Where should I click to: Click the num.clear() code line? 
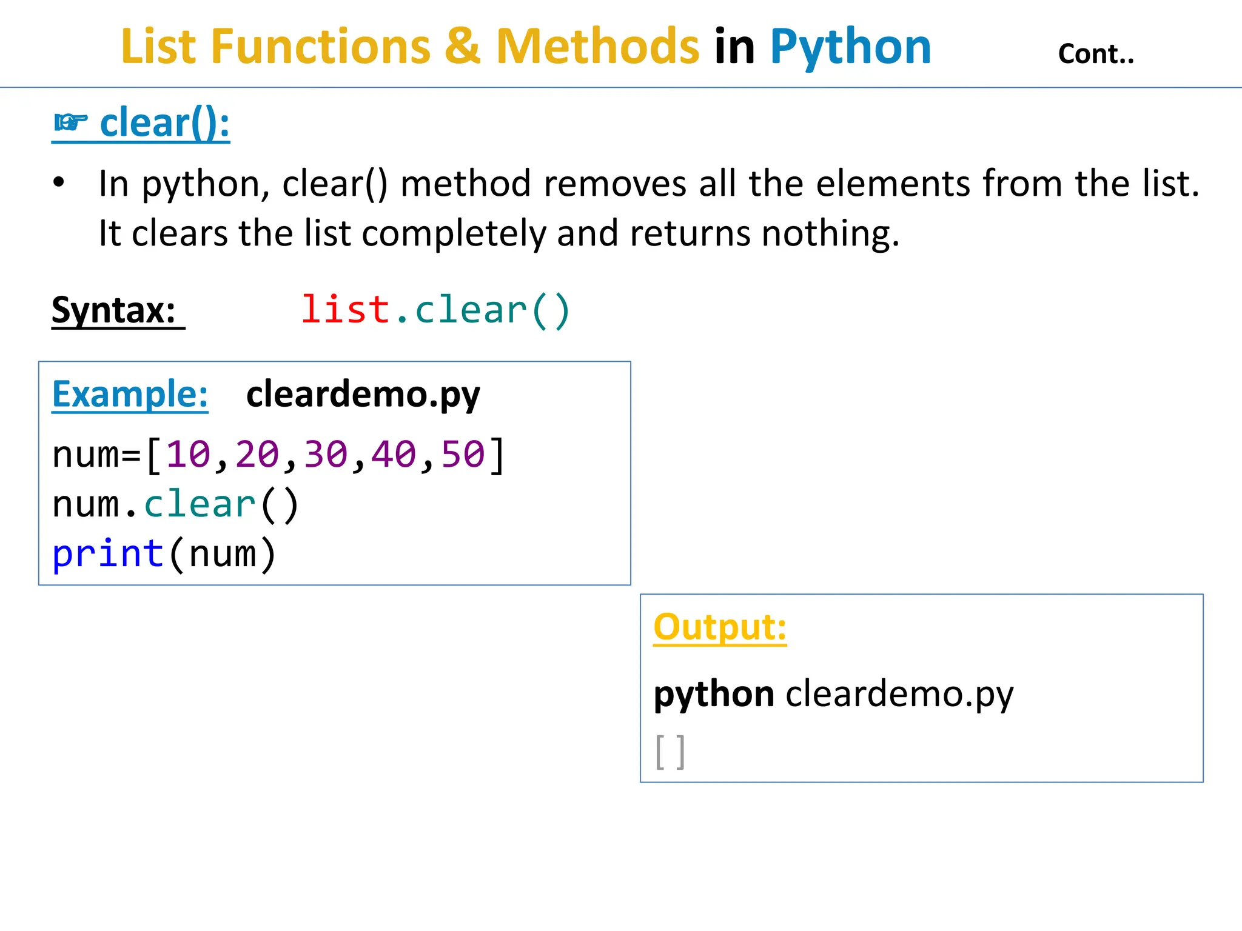point(176,504)
